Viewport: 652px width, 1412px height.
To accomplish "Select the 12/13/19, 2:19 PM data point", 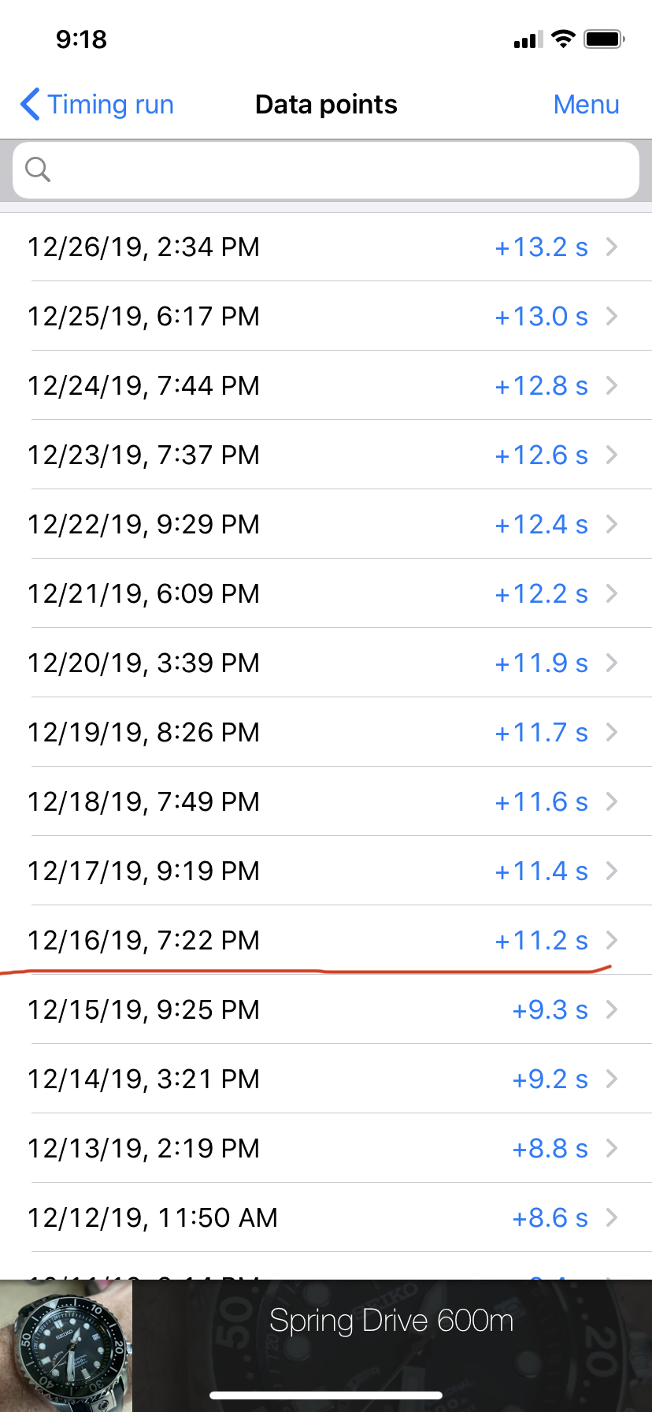I will [x=326, y=1148].
